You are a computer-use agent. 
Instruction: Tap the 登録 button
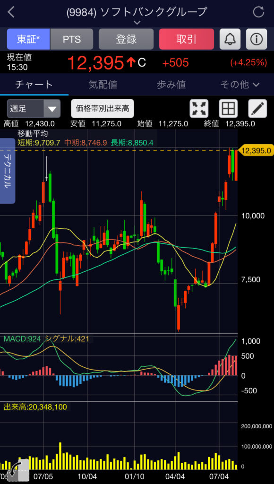point(126,39)
